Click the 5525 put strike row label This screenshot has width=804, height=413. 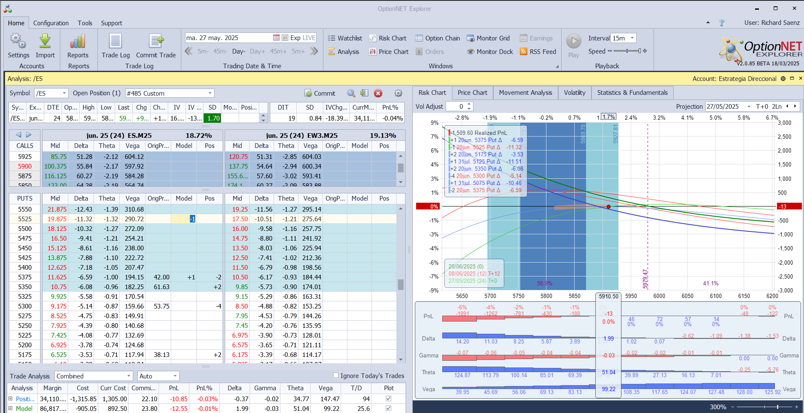25,219
